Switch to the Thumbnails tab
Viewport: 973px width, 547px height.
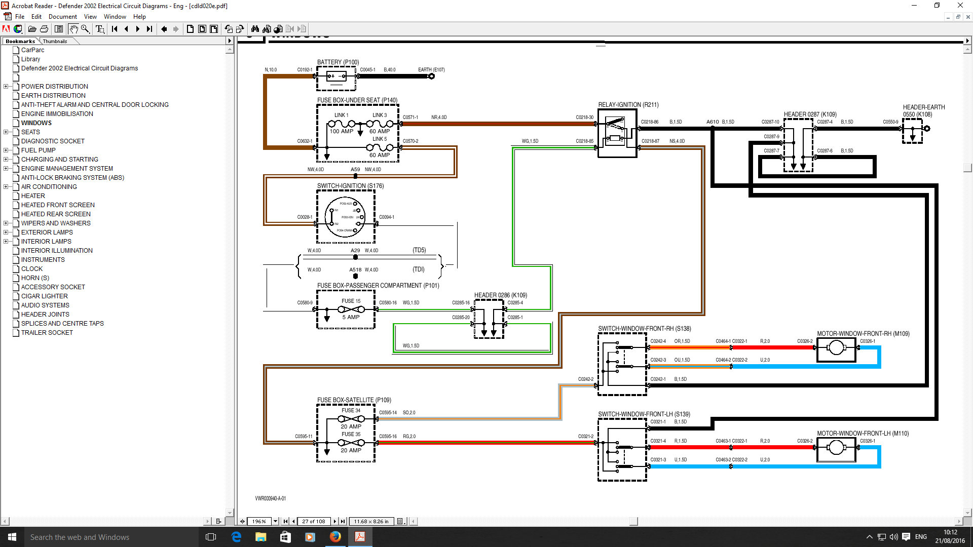coord(55,41)
